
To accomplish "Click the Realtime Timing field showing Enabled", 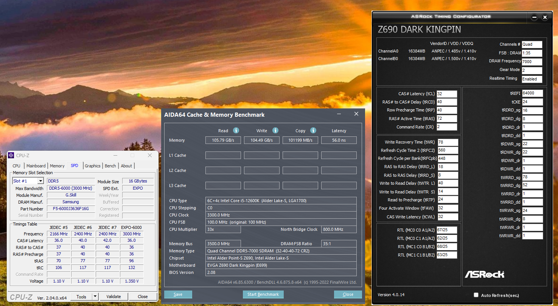I will click(x=532, y=79).
